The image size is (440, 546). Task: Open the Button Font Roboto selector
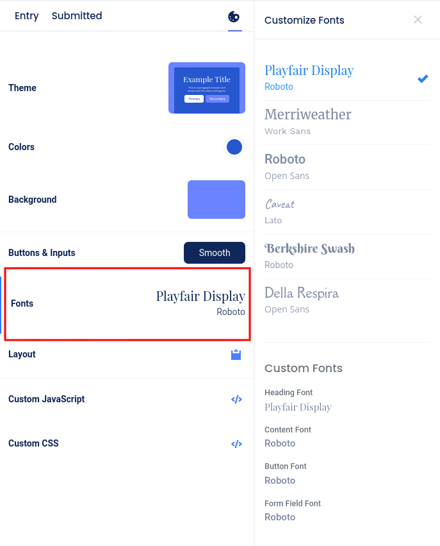click(280, 481)
